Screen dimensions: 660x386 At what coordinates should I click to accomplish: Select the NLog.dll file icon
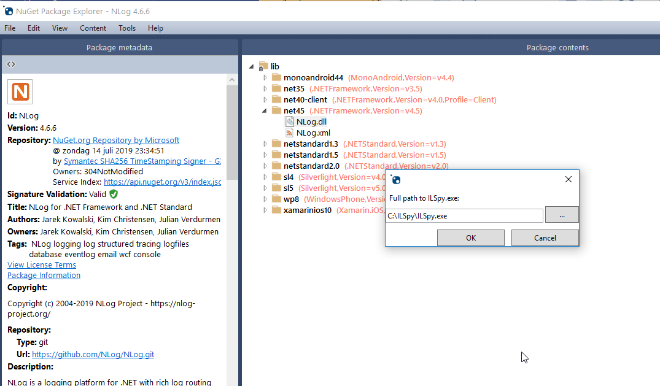(x=290, y=122)
